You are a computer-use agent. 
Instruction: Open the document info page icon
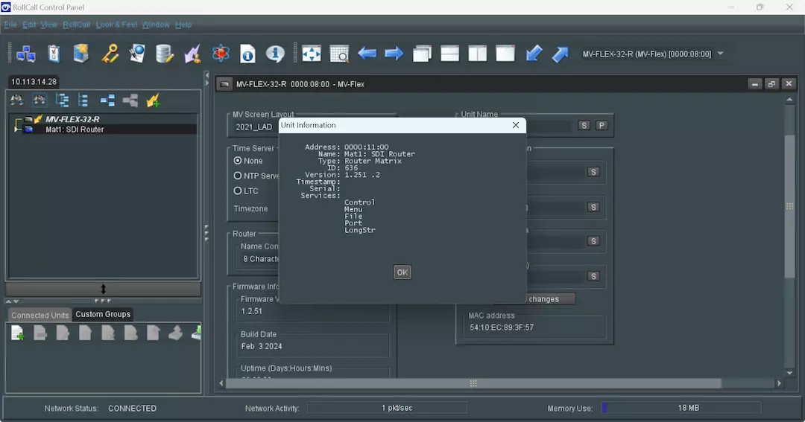248,54
